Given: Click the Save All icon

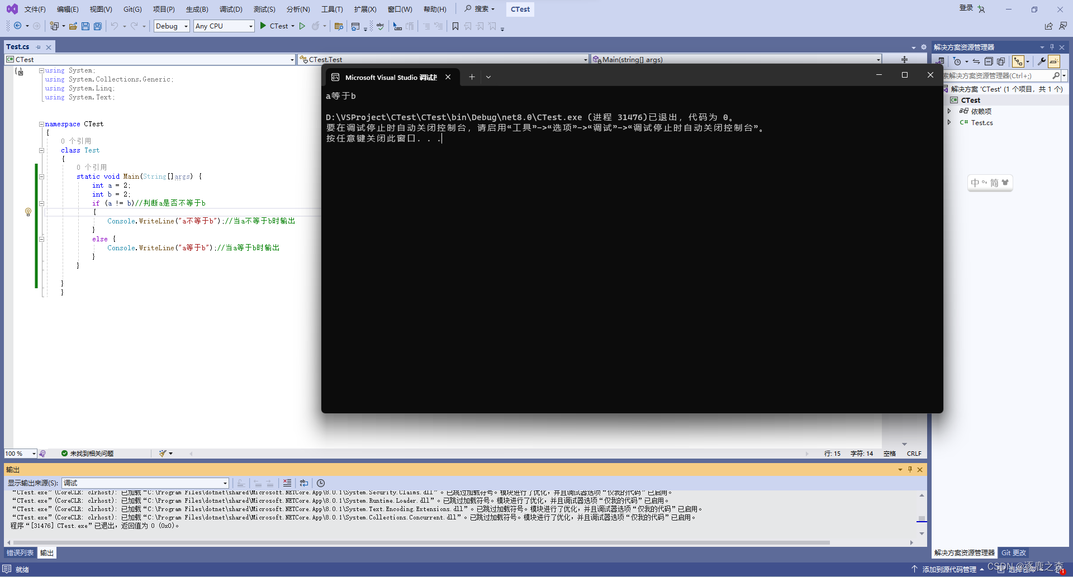Looking at the screenshot, I should [98, 26].
